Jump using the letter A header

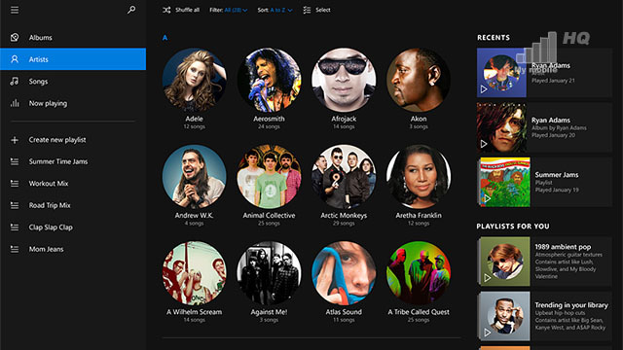point(165,38)
